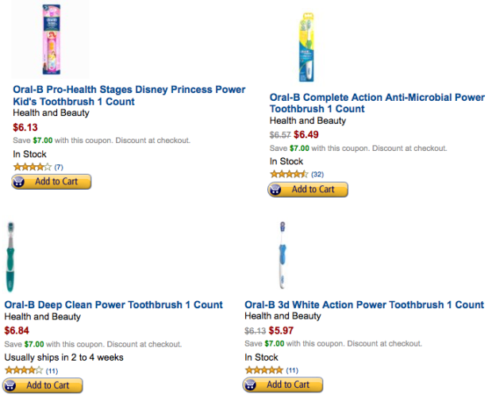
Task: Add Complete Action Anti-Microbial toothbrush to cart
Action: [x=308, y=189]
